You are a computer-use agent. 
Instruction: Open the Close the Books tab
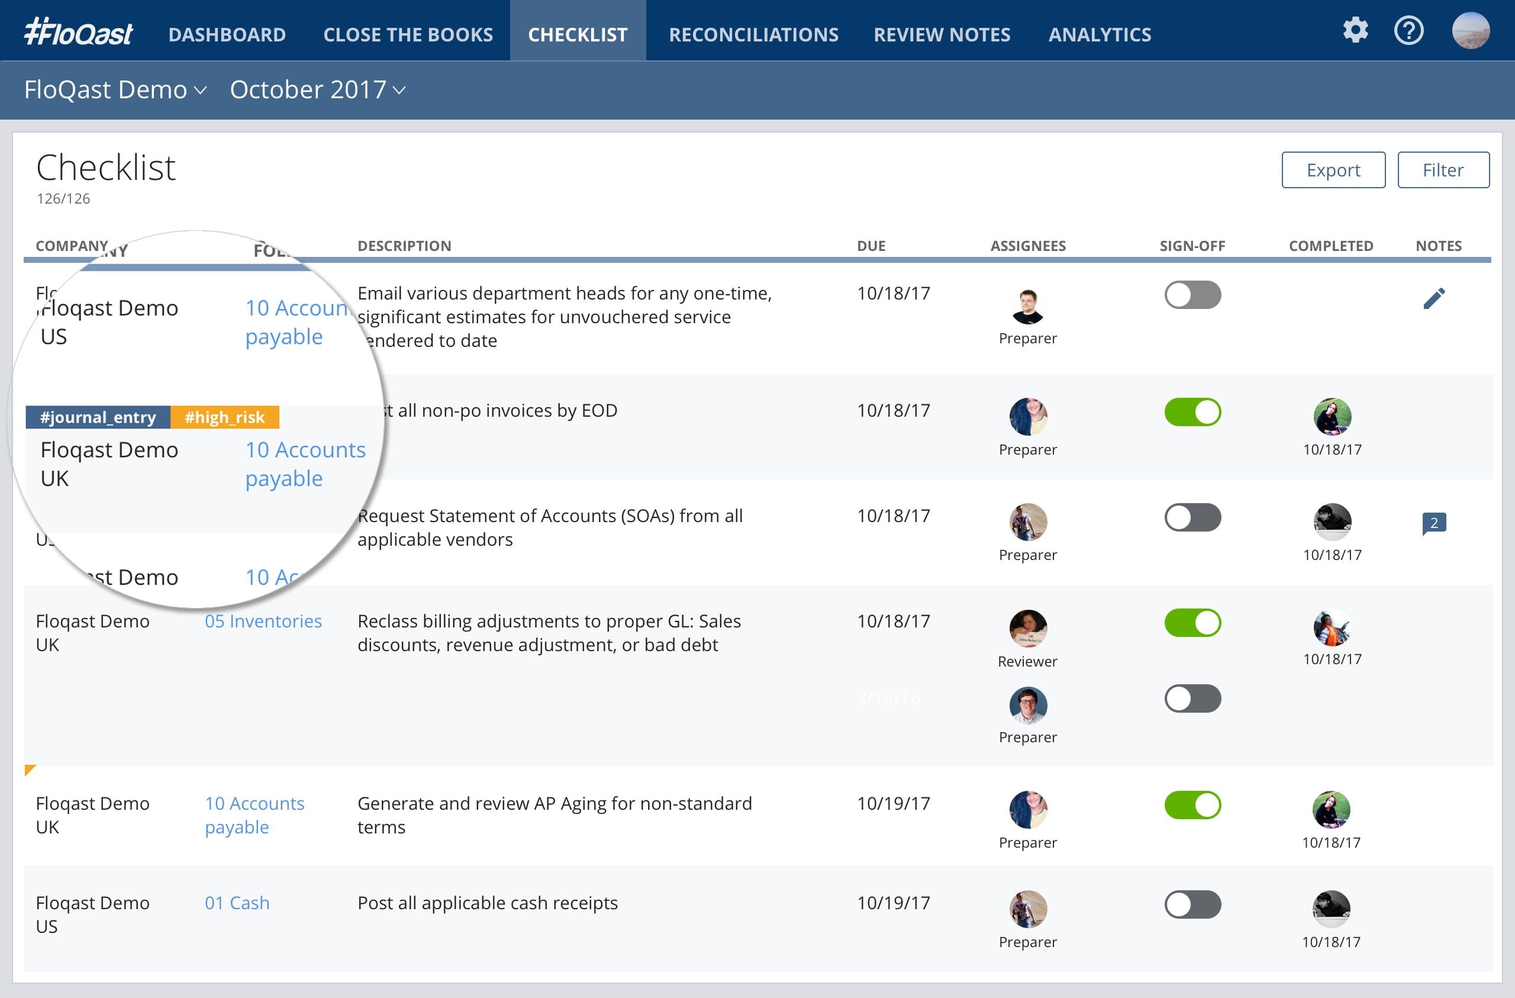(x=408, y=34)
